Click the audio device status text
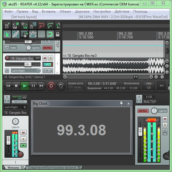The image size is (172, 172). click(123, 17)
